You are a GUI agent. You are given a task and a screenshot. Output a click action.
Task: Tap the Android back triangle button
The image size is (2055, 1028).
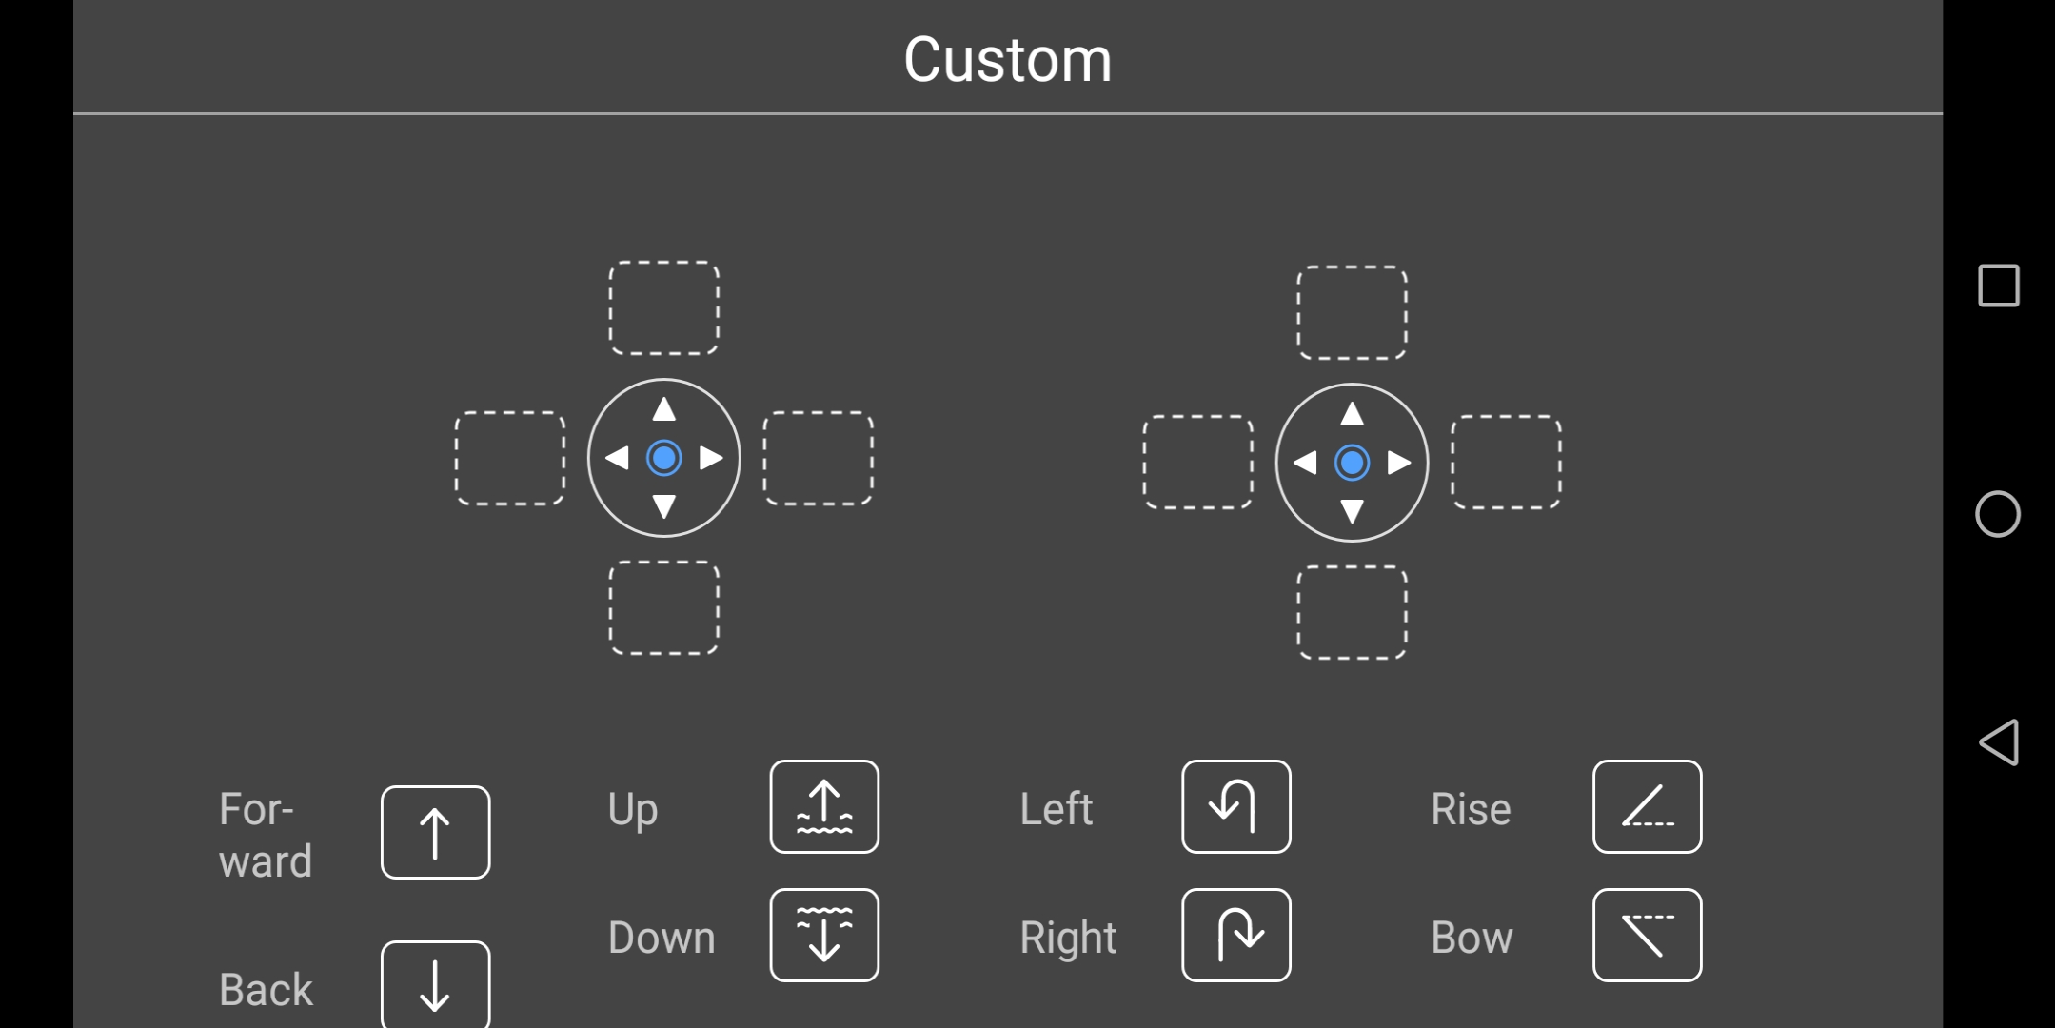pyautogui.click(x=1998, y=742)
